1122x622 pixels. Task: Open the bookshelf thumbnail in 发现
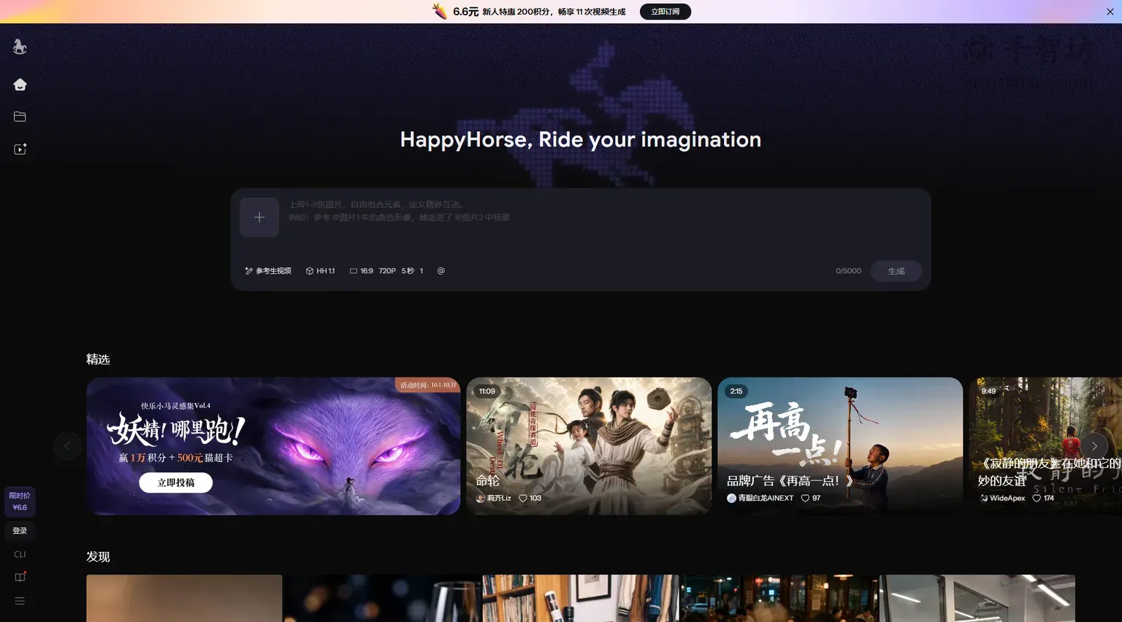[581, 599]
